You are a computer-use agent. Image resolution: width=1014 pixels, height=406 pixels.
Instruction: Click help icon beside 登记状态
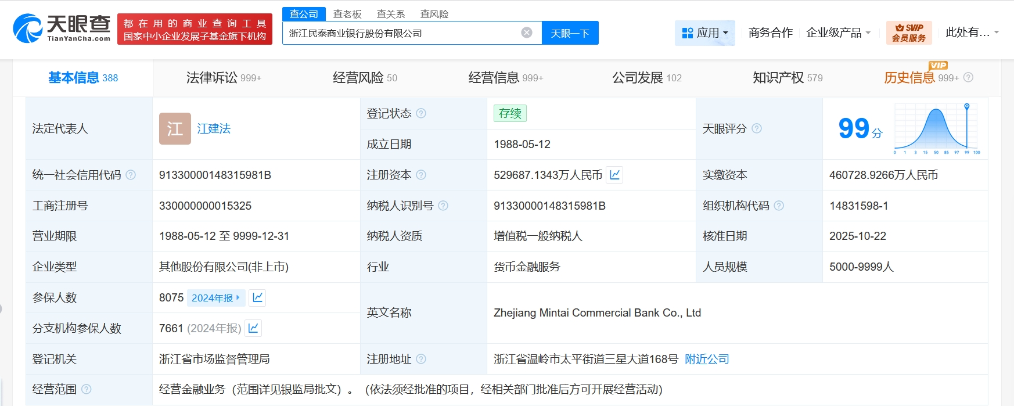pyautogui.click(x=421, y=113)
